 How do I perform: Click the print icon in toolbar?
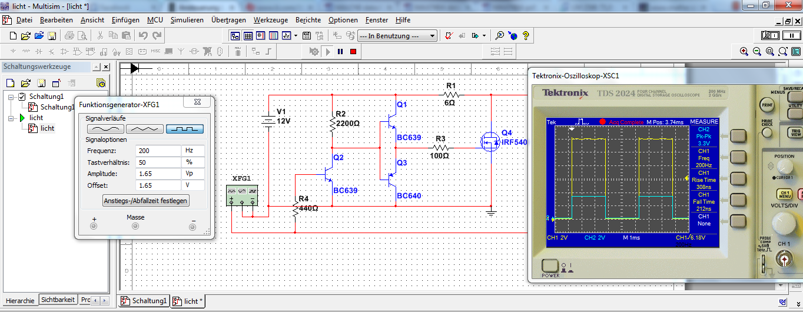(69, 36)
